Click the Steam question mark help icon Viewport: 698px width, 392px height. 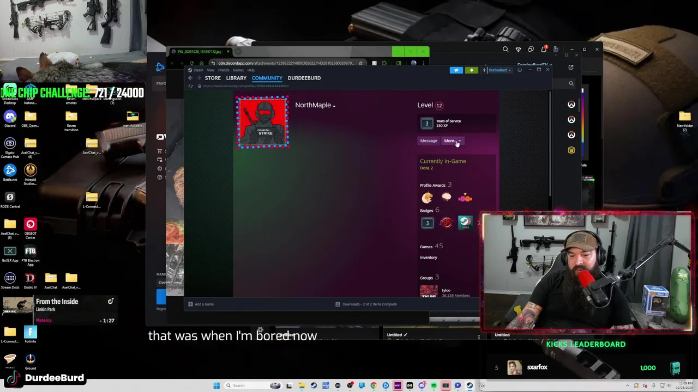484,70
